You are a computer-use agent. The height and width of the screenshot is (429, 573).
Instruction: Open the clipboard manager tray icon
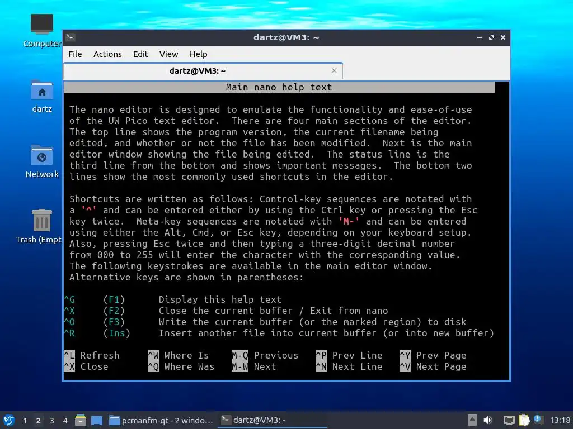pyautogui.click(x=524, y=420)
